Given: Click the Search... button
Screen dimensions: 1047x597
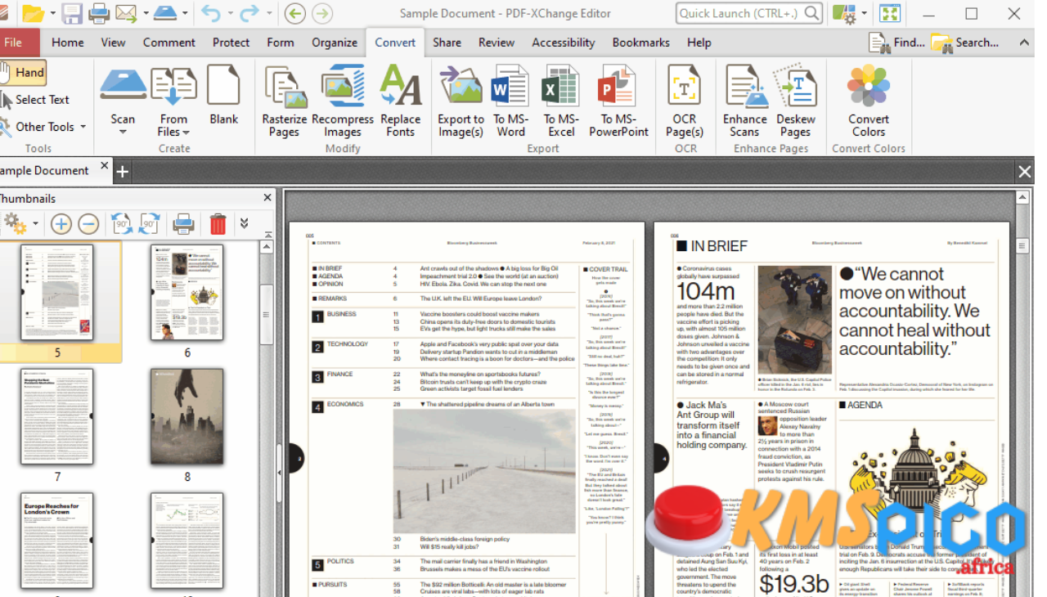Looking at the screenshot, I should (x=966, y=43).
